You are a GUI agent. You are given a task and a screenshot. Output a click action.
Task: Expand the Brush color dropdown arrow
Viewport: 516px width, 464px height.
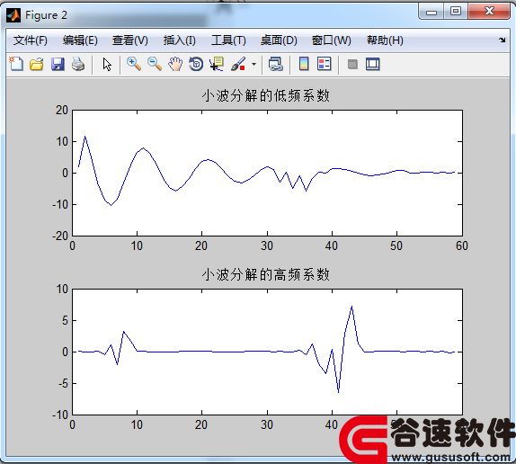click(x=254, y=64)
